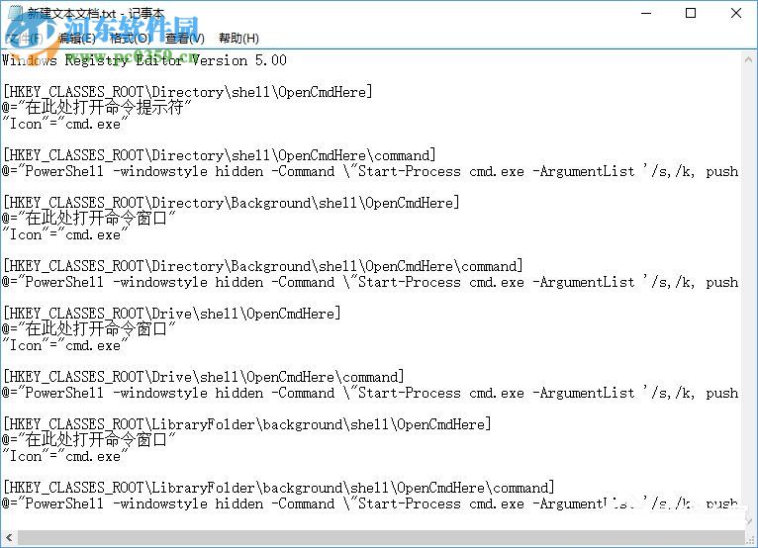Click the Icon=cmd.exe line under Directory\shell\OpenCmdHere
This screenshot has width=758, height=548.
pyautogui.click(x=65, y=124)
